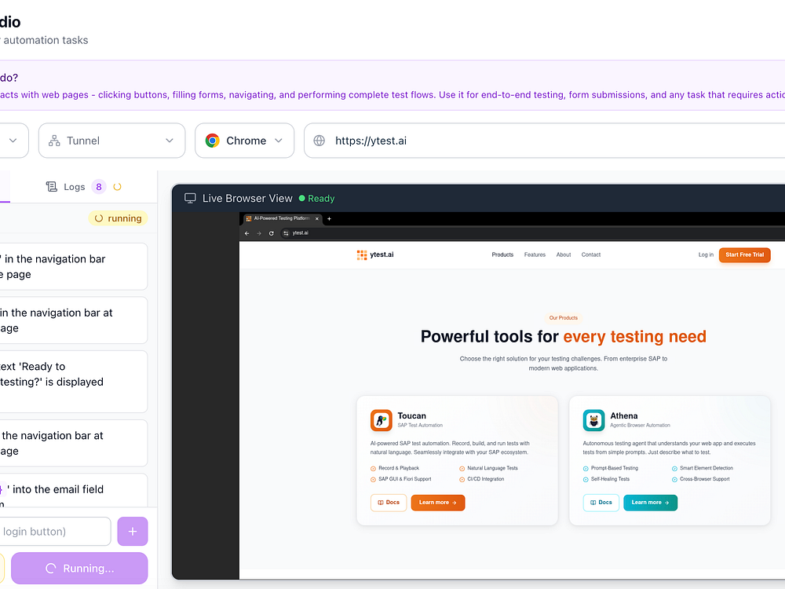Image resolution: width=785 pixels, height=589 pixels.
Task: Click the ytest.ai address bar
Action: point(533,233)
